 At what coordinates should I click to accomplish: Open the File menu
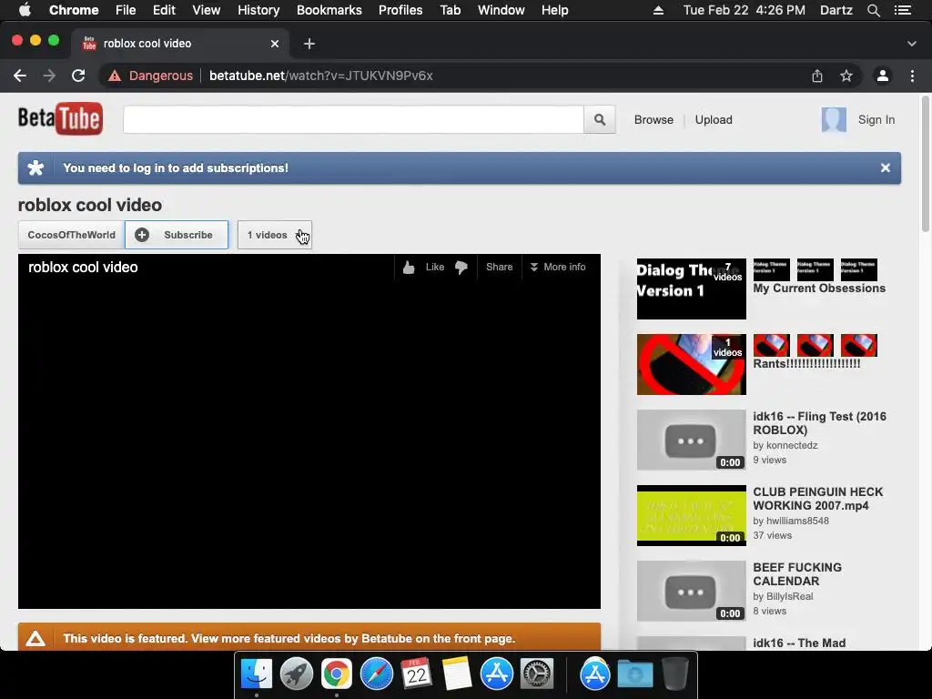click(126, 10)
